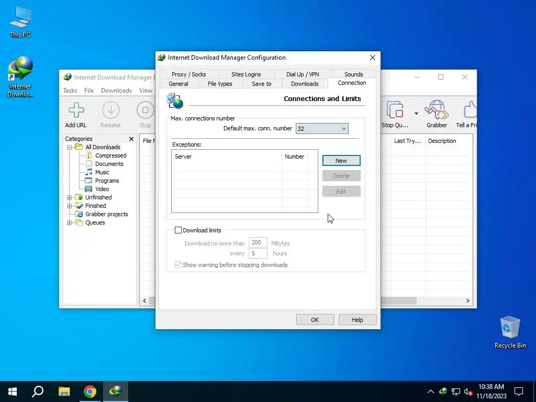Click the muted volume tray icon

[x=468, y=392]
